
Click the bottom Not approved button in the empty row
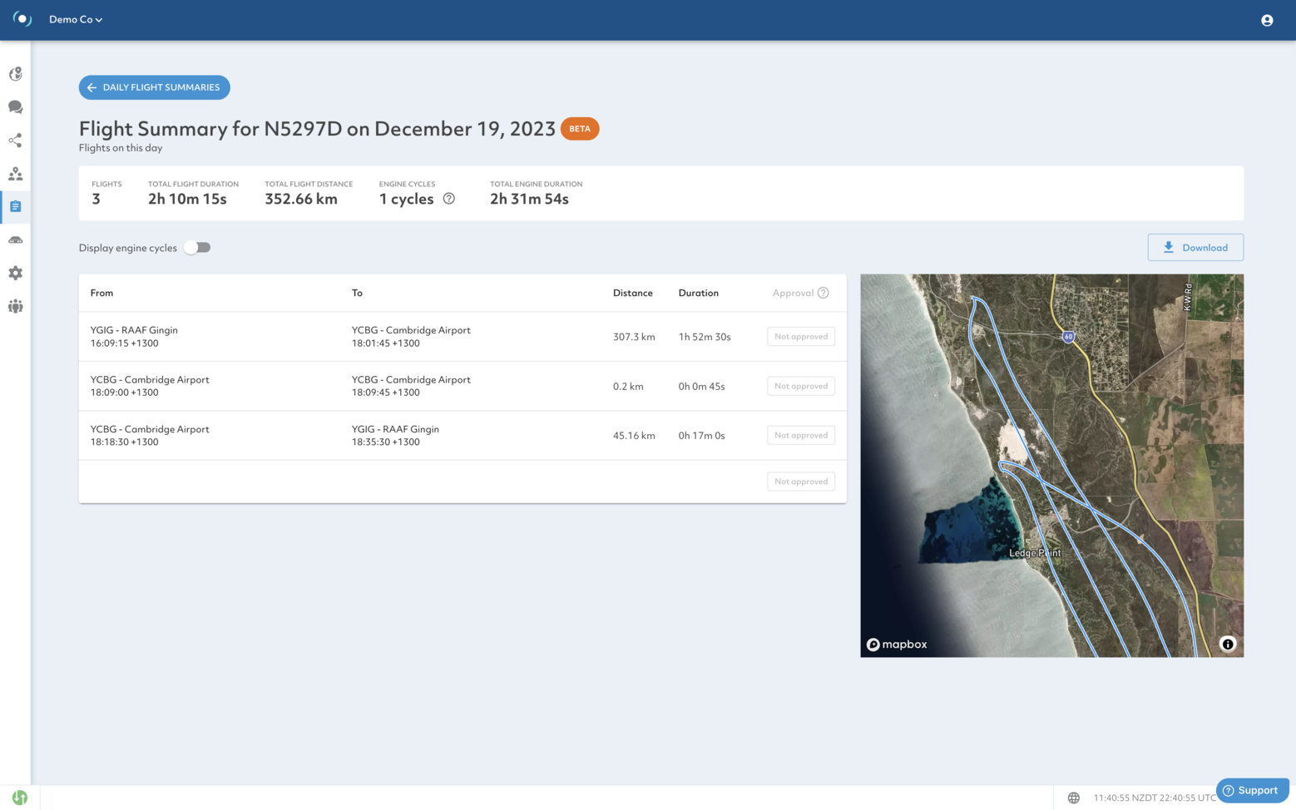(x=801, y=482)
